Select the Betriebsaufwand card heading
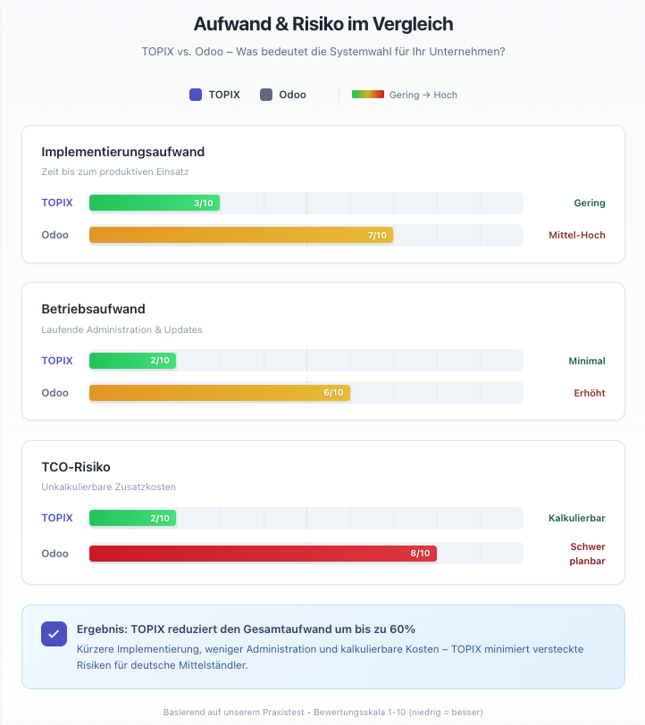645x725 pixels. 93,309
